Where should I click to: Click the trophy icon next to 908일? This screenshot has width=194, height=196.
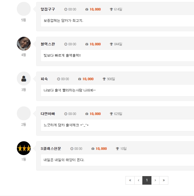coord(104,79)
